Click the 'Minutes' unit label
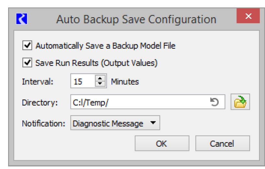Image resolution: width=265 pixels, height=169 pixels. pyautogui.click(x=125, y=82)
